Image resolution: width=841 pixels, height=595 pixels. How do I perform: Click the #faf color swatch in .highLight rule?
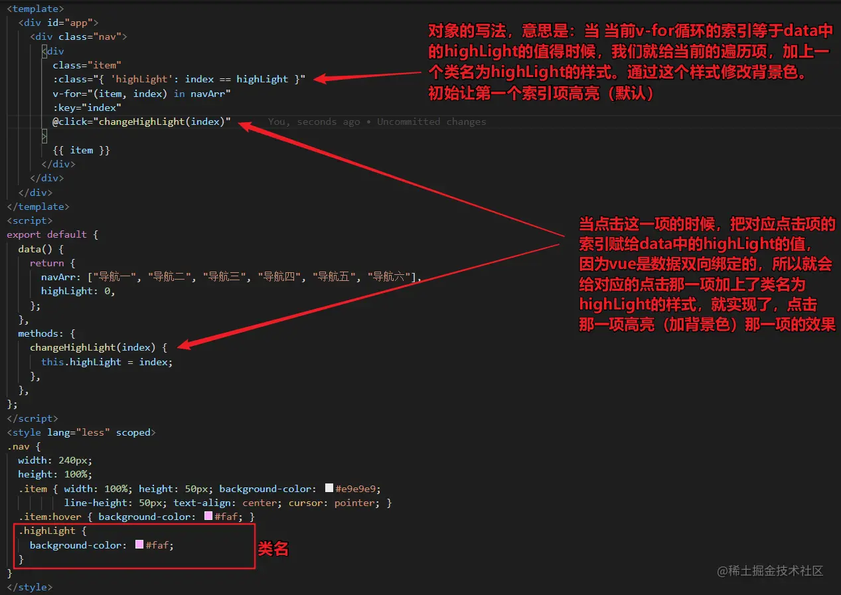(x=138, y=545)
